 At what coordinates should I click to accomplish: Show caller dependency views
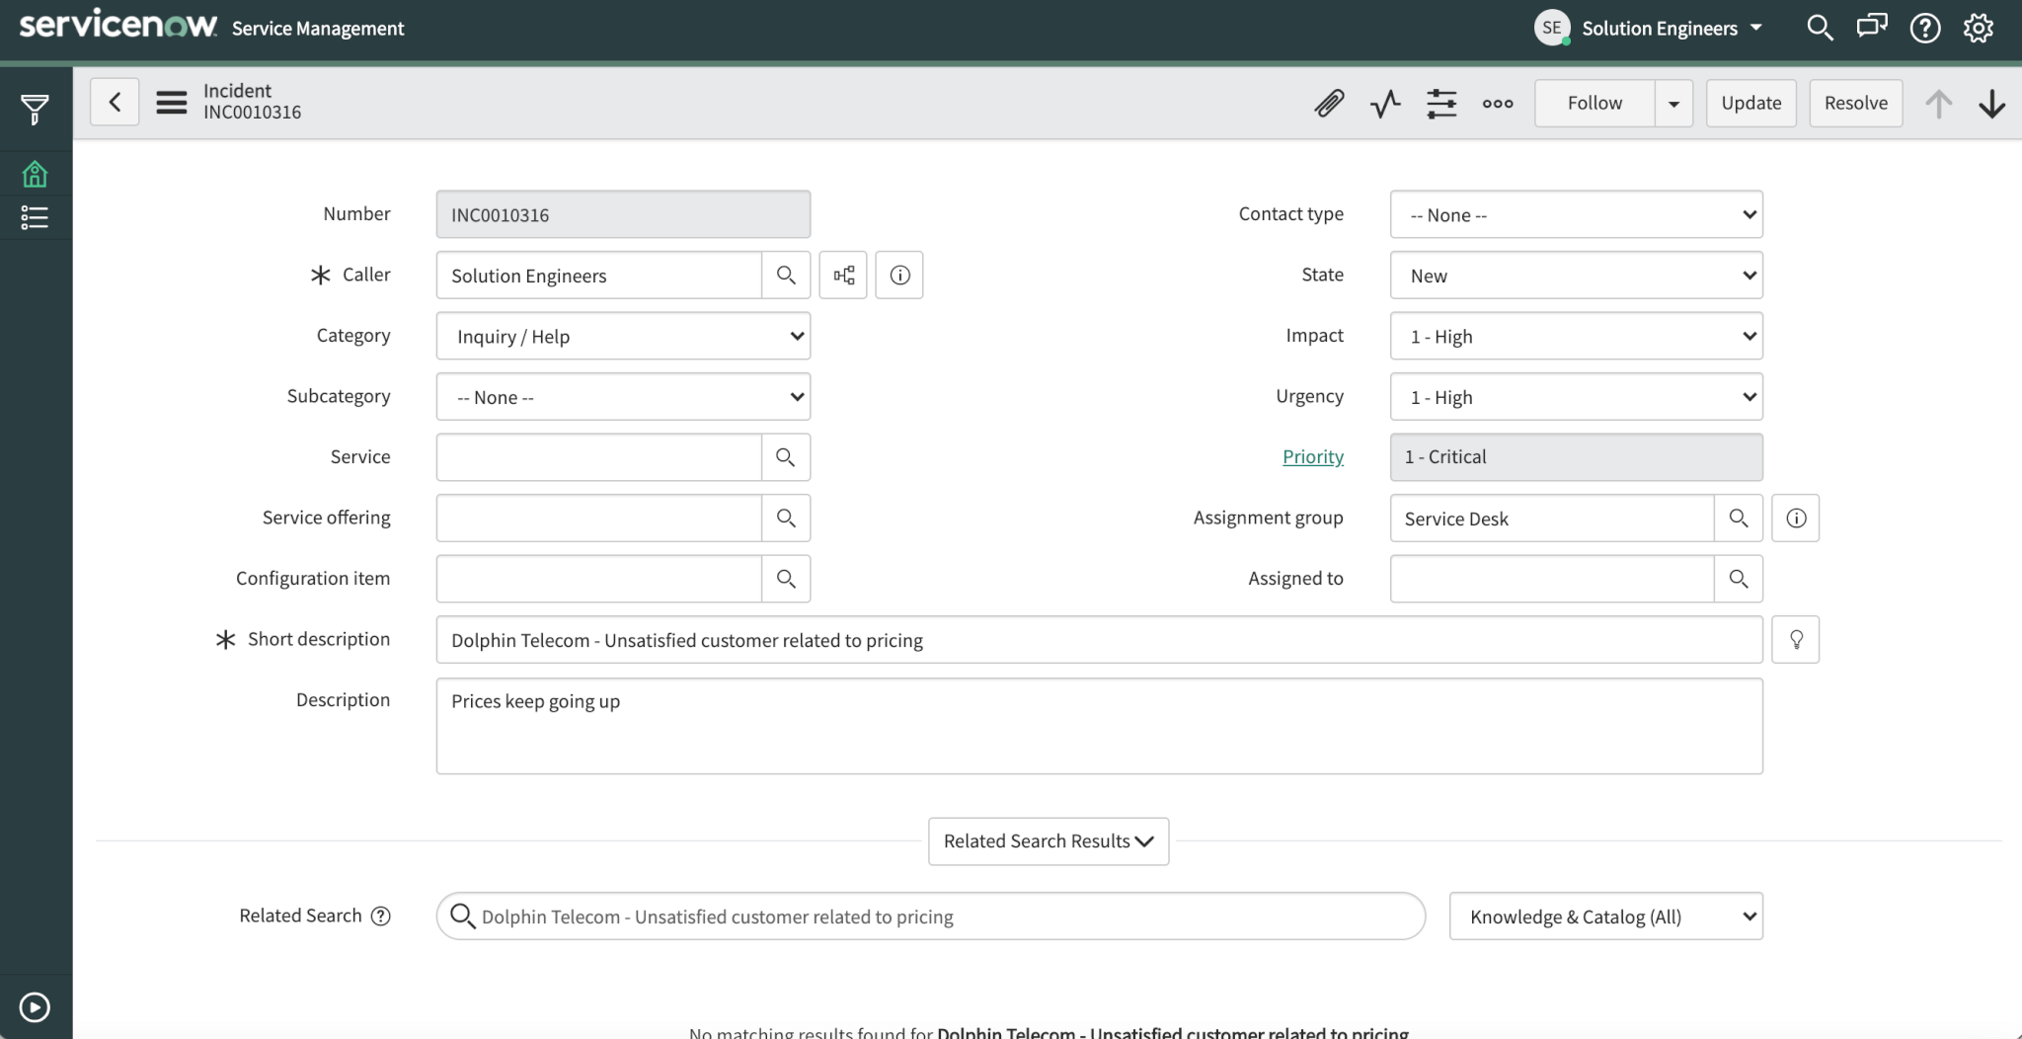pyautogui.click(x=842, y=275)
